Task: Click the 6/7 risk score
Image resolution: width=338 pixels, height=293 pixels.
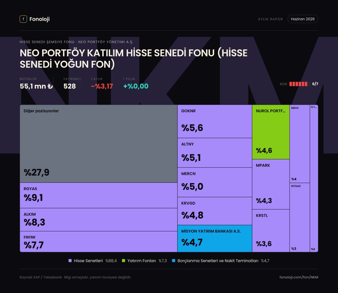Action: point(315,84)
